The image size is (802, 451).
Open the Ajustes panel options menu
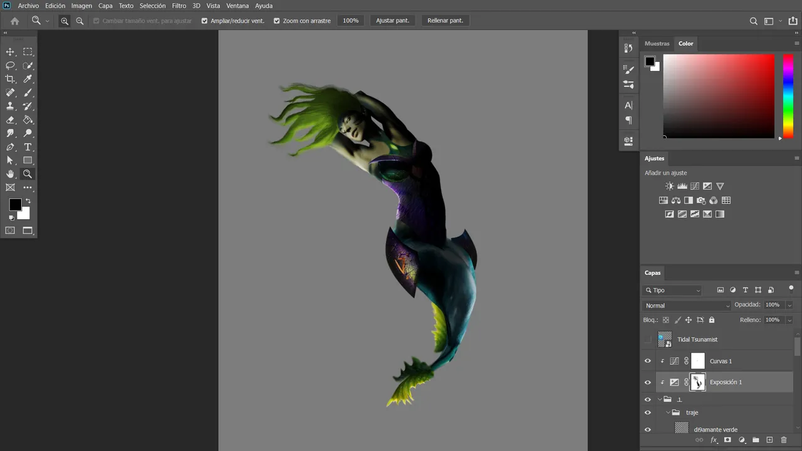(796, 158)
